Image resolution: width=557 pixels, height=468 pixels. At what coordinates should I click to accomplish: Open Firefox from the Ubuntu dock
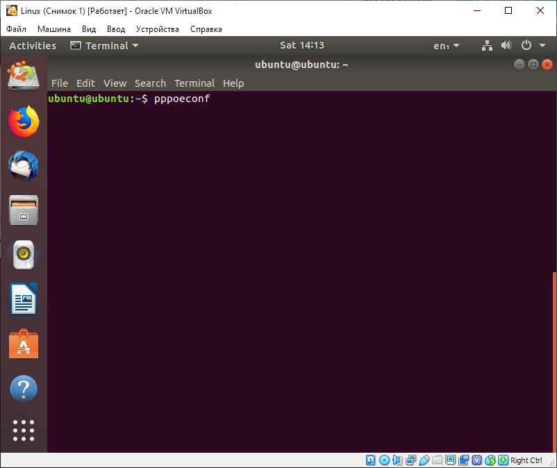tap(23, 121)
